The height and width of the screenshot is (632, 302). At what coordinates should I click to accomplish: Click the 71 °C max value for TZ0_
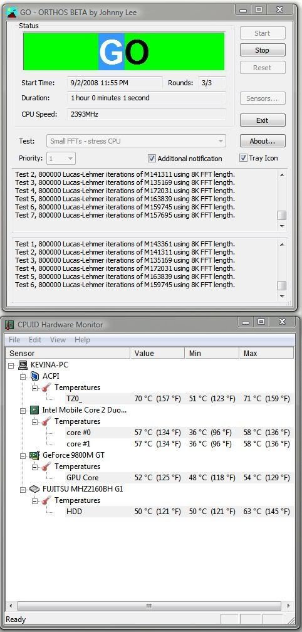[x=266, y=399]
